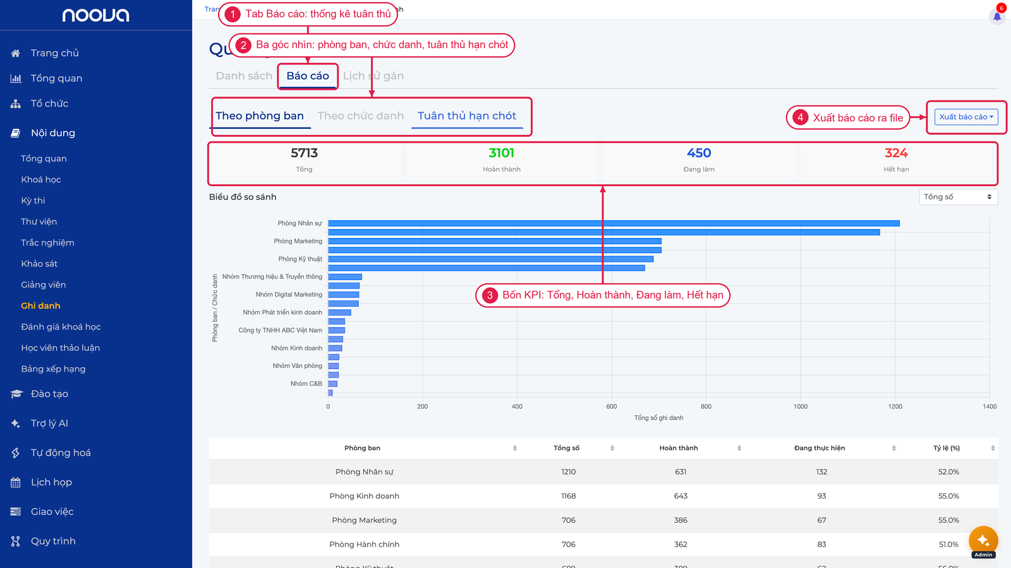
Task: Open the notification bell icon
Action: tap(997, 16)
